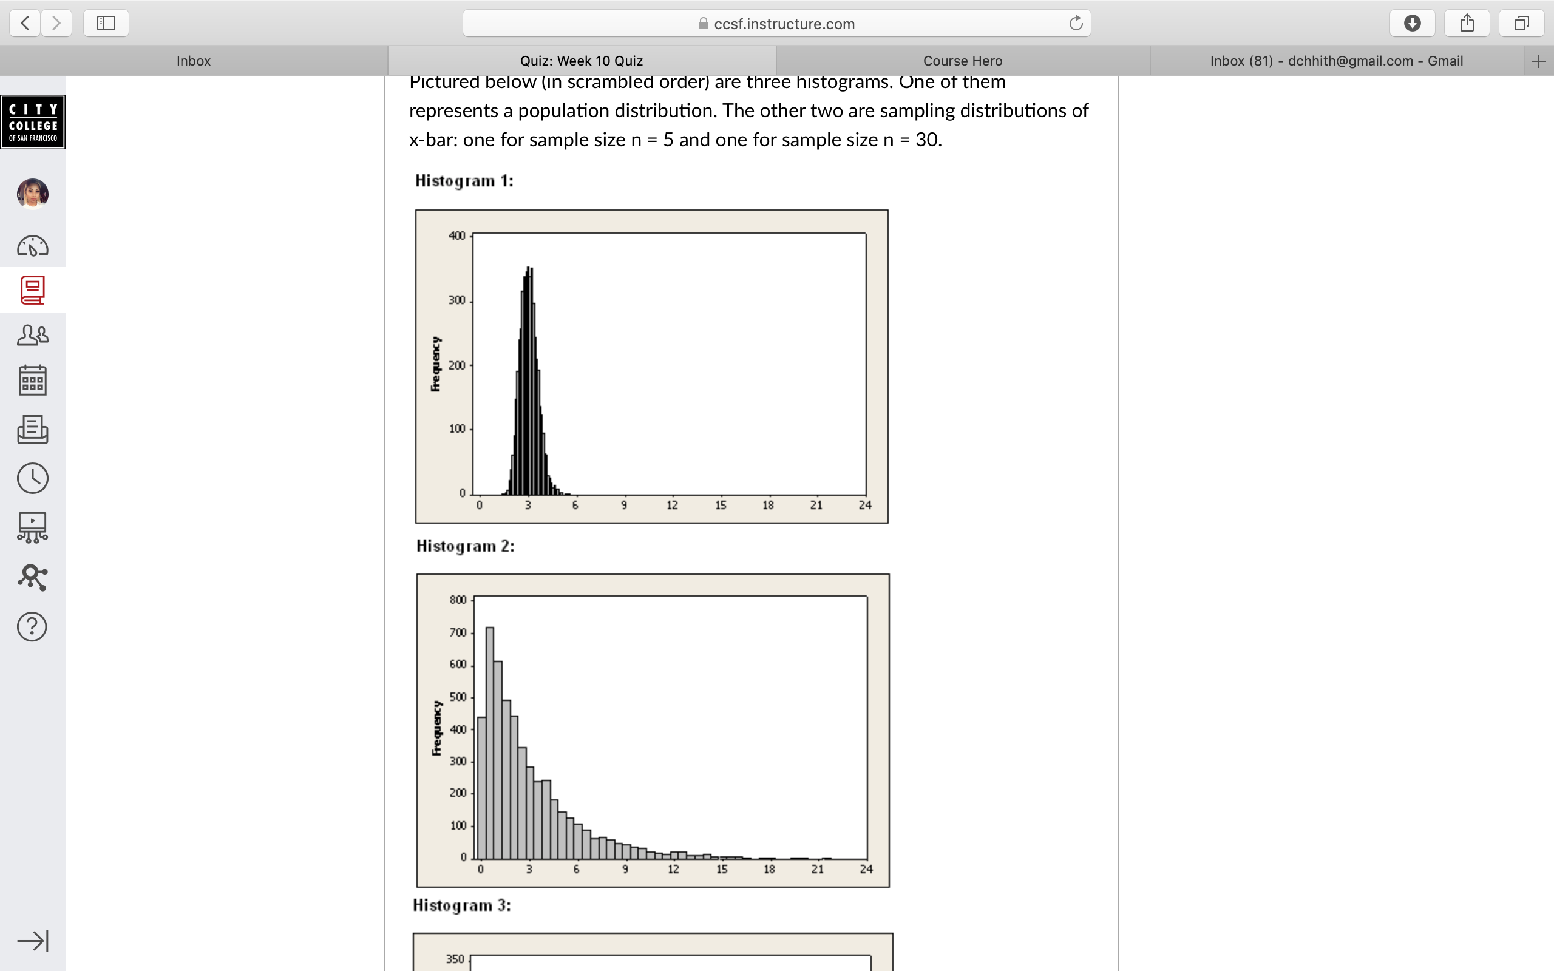Open the Canvas Inbox
The height and width of the screenshot is (971, 1554).
[33, 430]
